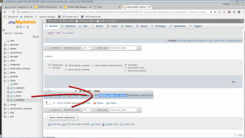Reload the page button
The height and width of the screenshot is (138, 245).
coord(13,12)
